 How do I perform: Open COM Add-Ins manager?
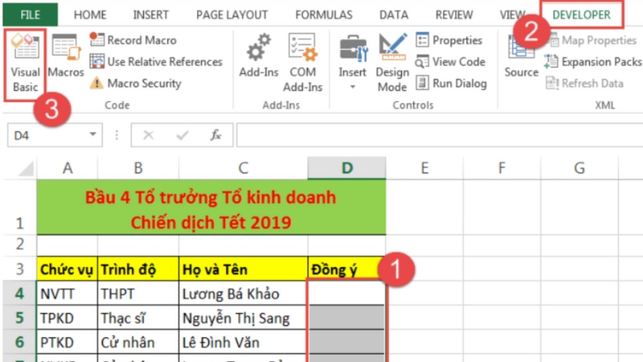[x=303, y=64]
